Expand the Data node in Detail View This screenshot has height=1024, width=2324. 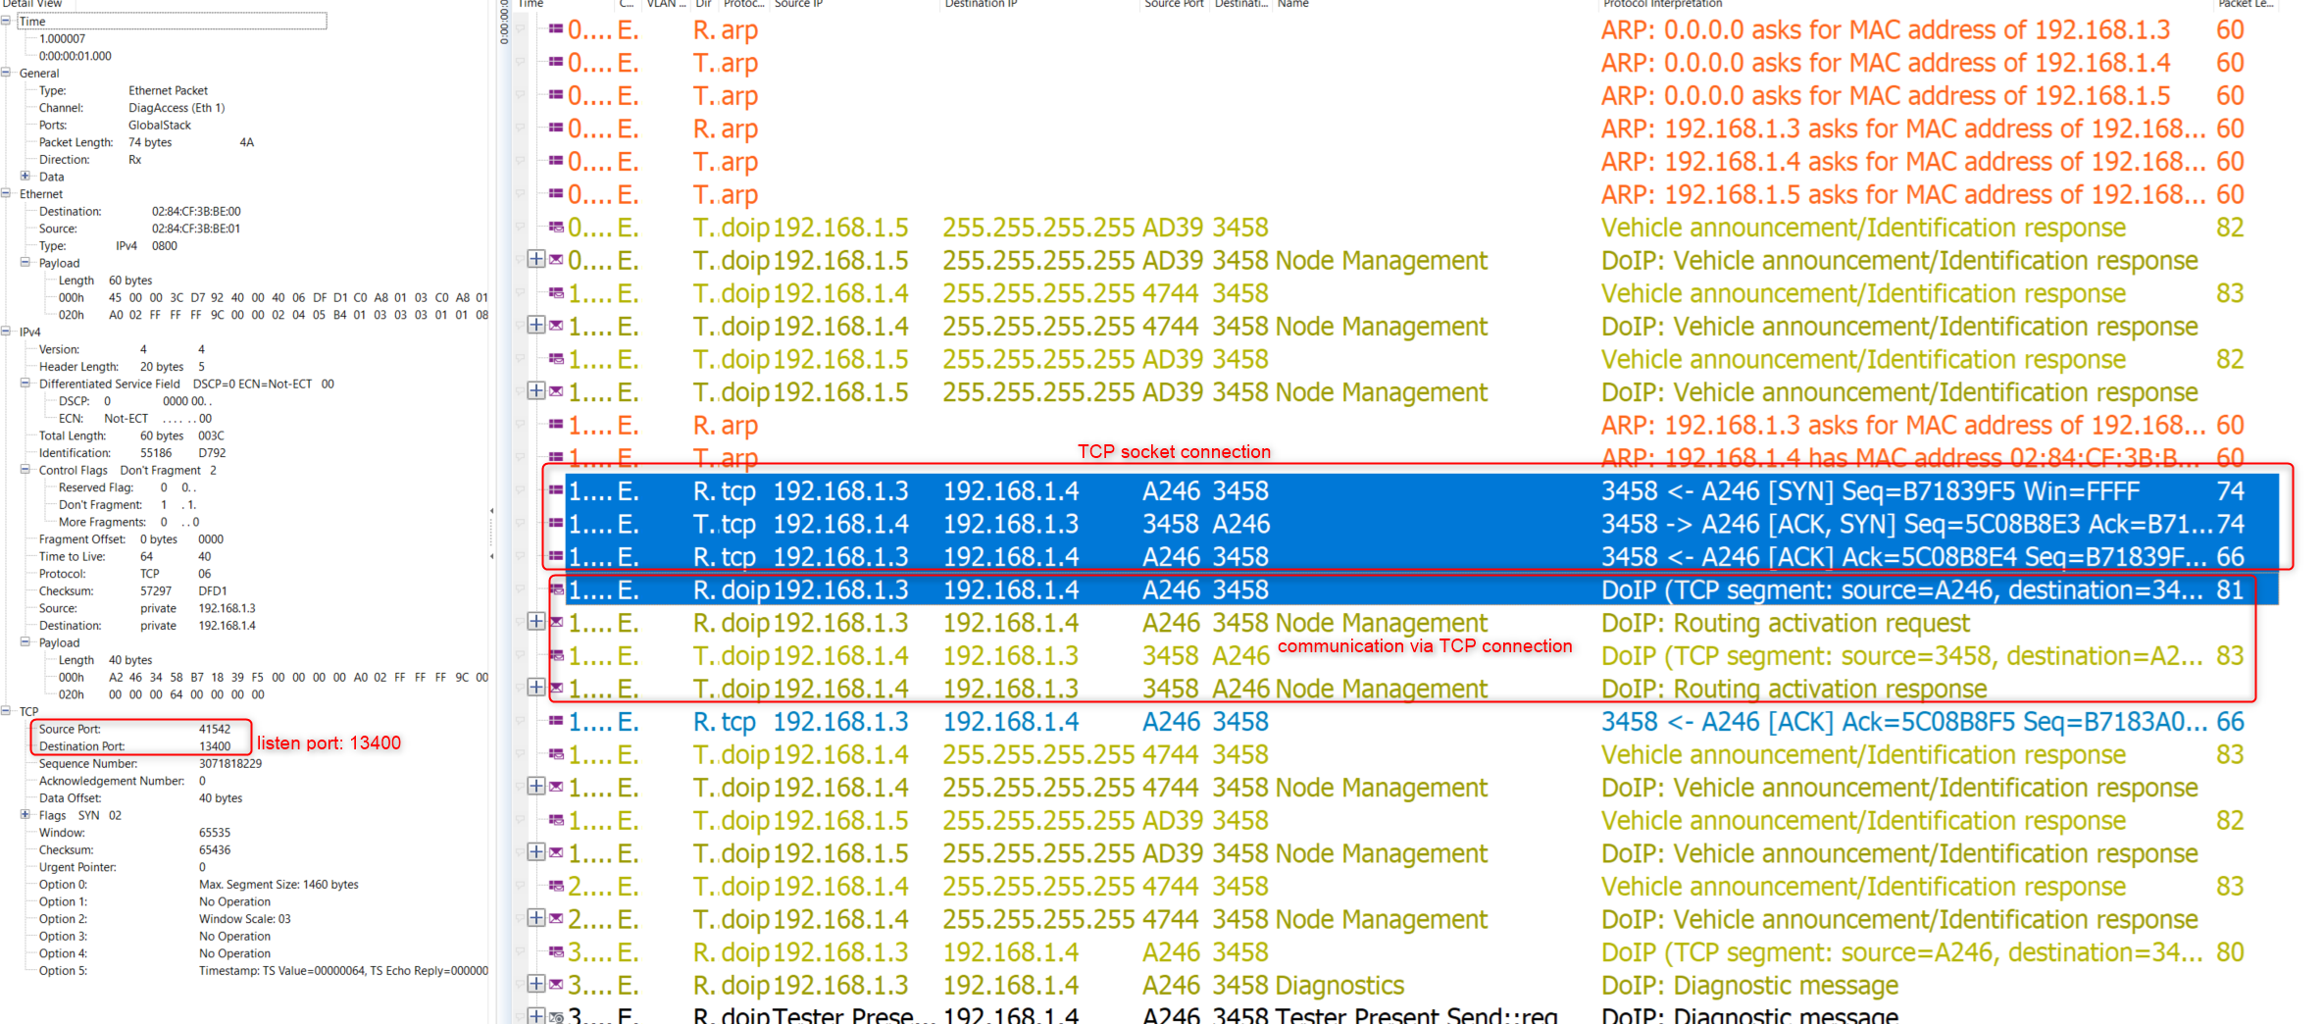(x=25, y=175)
